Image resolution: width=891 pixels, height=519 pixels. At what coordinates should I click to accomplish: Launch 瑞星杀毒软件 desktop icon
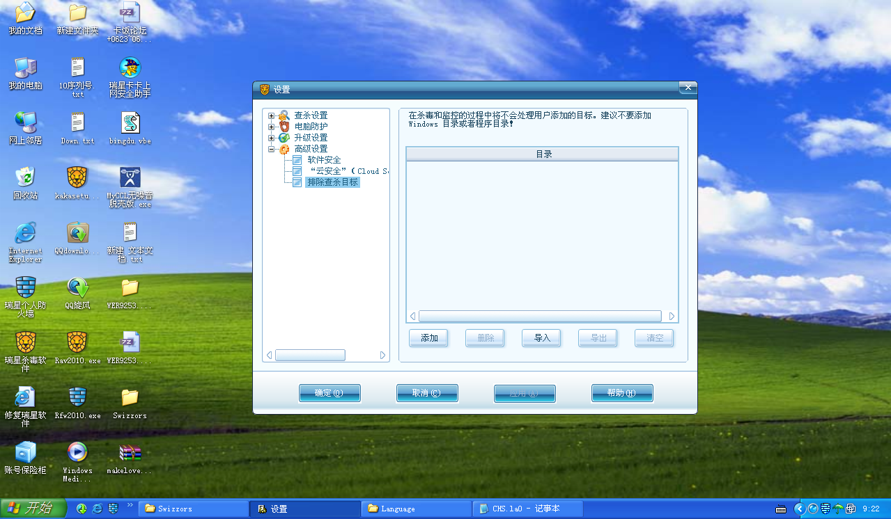pyautogui.click(x=25, y=352)
